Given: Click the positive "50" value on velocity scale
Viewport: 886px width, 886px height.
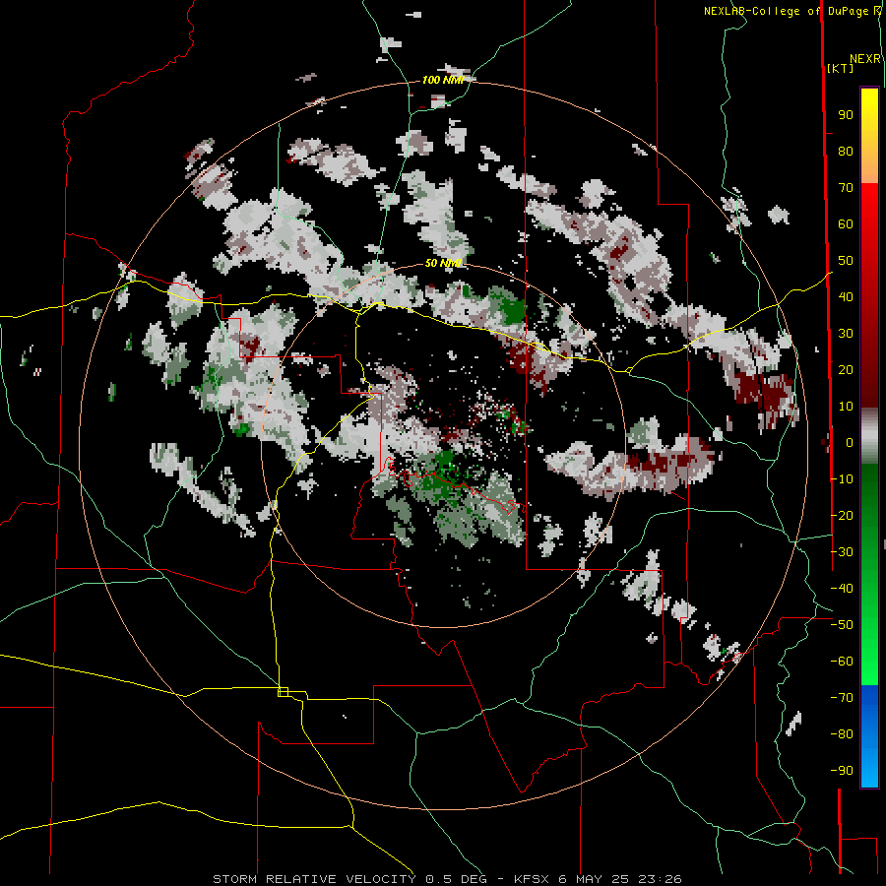Looking at the screenshot, I should tap(846, 261).
